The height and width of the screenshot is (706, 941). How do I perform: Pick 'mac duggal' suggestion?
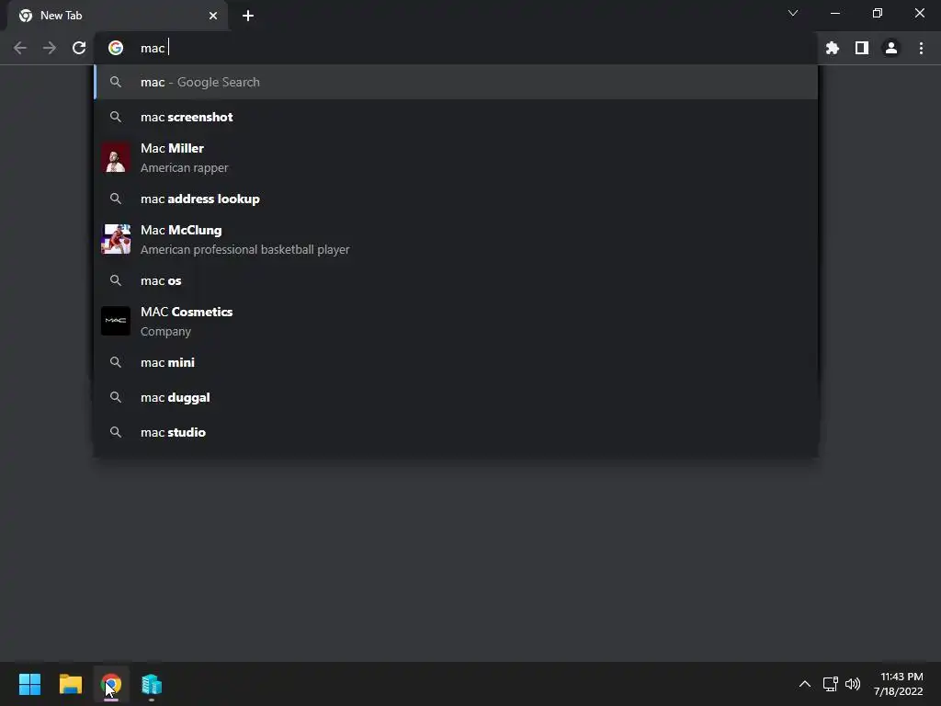pyautogui.click(x=456, y=397)
